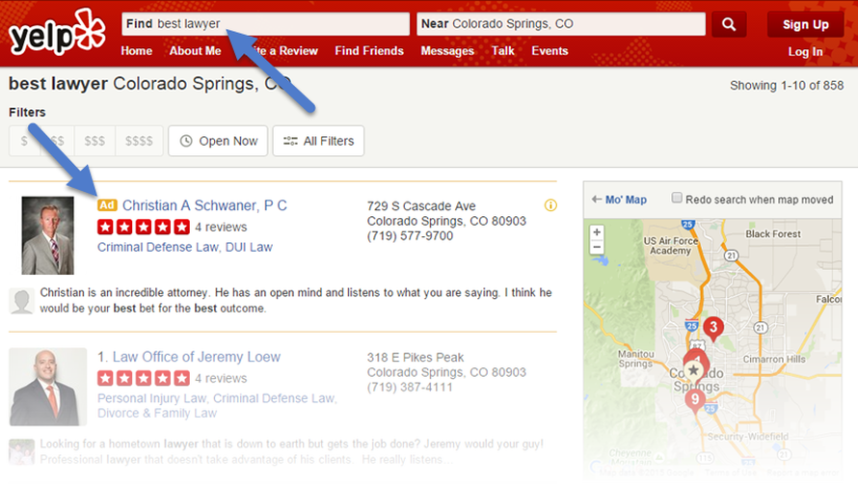The image size is (858, 486).
Task: Click the five-star rating of Jeremy Loew
Action: pyautogui.click(x=144, y=378)
